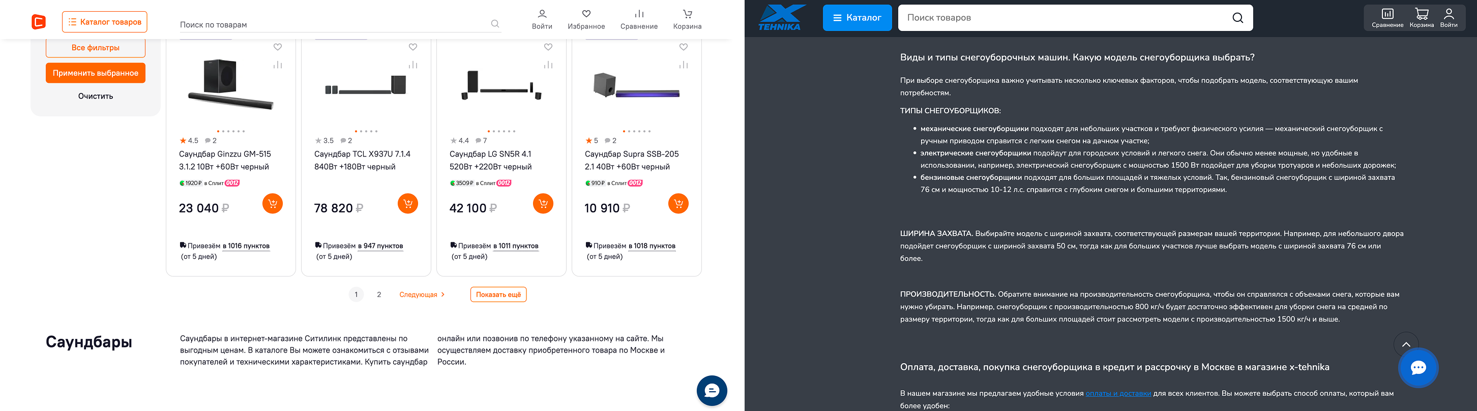Open Сравнение in X-Tehnika header

click(1387, 18)
